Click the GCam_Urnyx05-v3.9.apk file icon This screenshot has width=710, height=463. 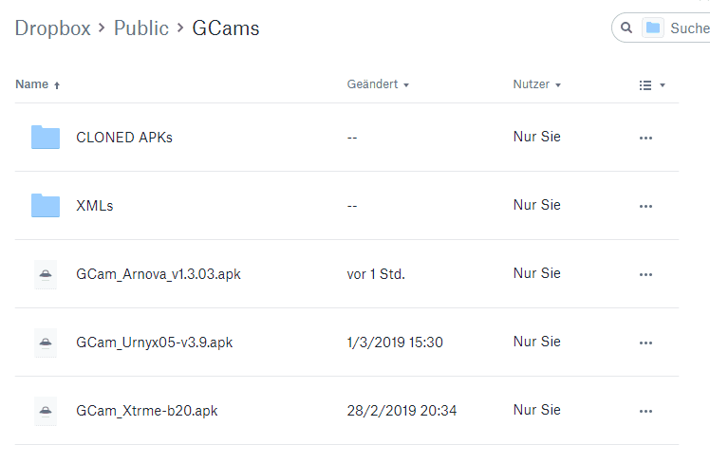click(x=46, y=343)
